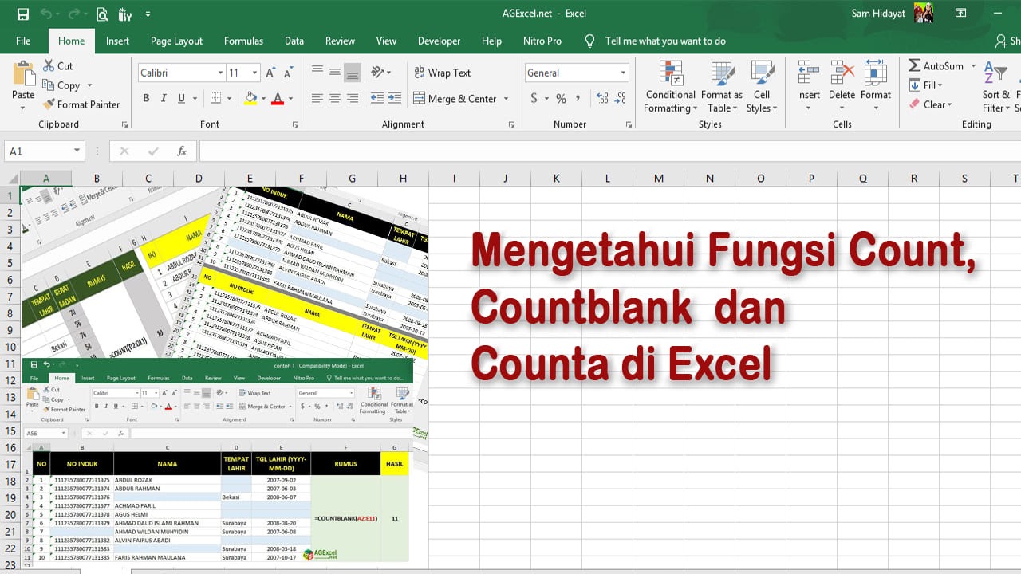Switch to the Insert tab

[x=117, y=41]
